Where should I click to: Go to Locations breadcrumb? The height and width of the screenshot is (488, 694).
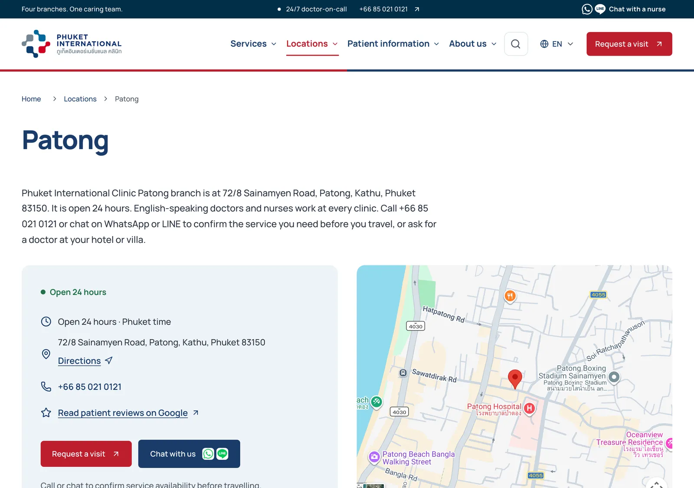point(80,99)
